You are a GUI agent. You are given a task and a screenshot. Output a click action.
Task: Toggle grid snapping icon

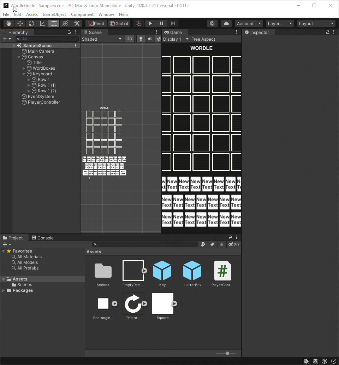click(139, 23)
